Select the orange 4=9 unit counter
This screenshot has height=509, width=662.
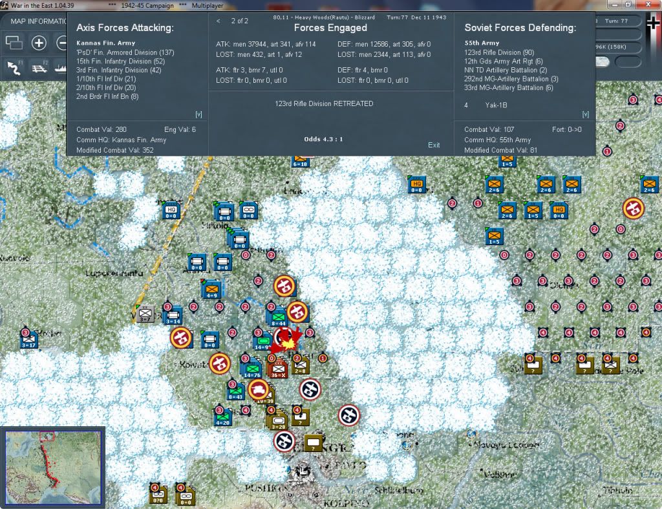[x=211, y=289]
